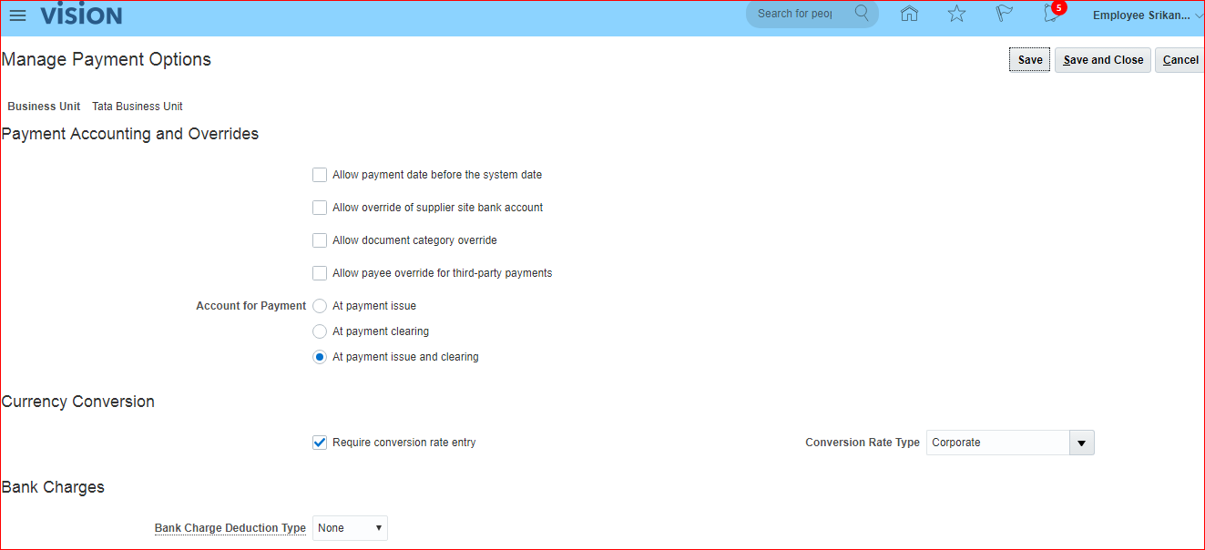
Task: Click into the Search for people field
Action: pos(795,14)
